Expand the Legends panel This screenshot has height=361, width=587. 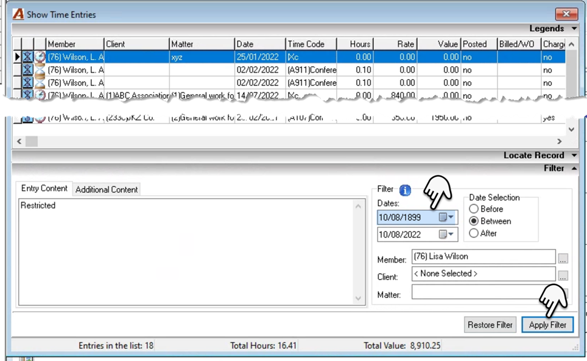click(574, 29)
